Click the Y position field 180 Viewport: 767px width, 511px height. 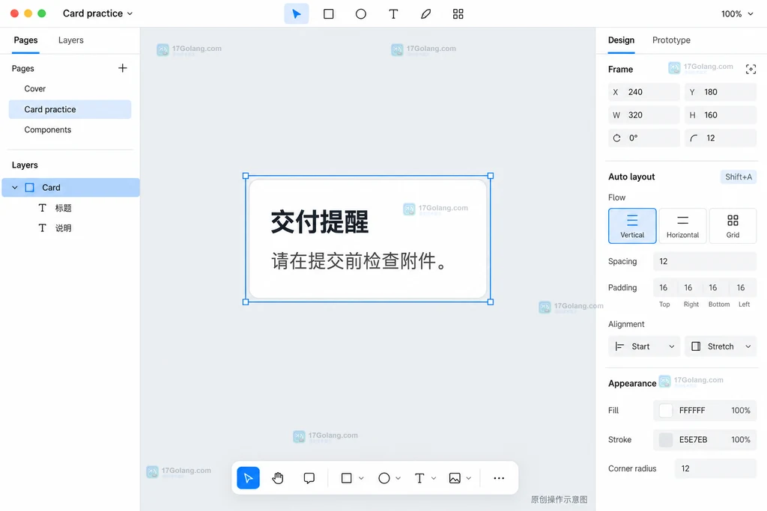coord(720,92)
